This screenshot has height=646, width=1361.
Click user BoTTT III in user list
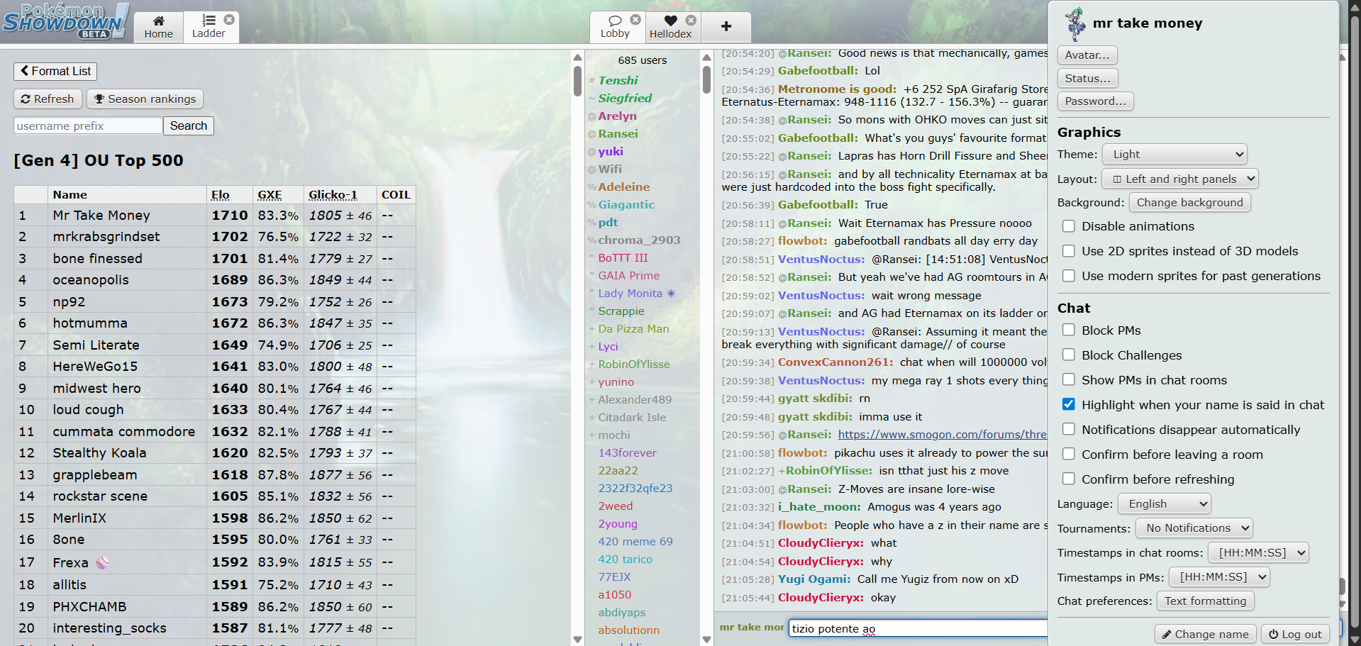(x=623, y=258)
